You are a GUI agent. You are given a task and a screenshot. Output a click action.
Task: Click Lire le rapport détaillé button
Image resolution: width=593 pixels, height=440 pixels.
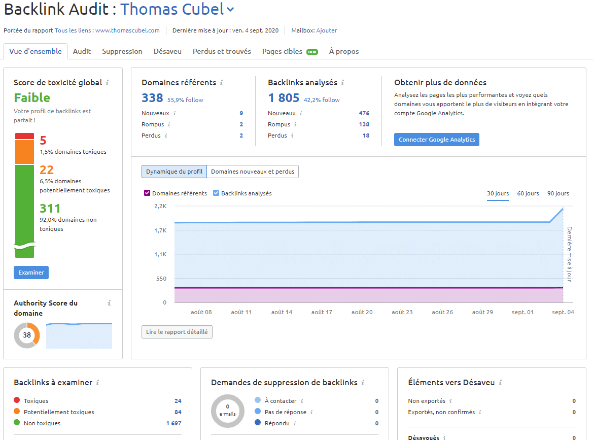(177, 332)
